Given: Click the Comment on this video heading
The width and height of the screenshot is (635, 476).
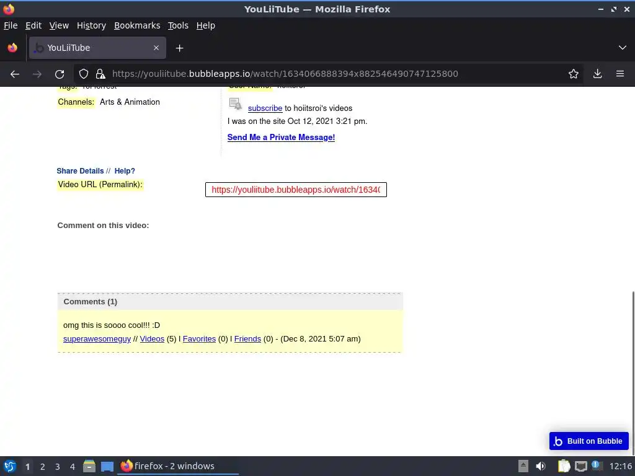Looking at the screenshot, I should [104, 226].
